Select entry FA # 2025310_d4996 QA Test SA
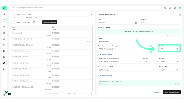This screenshot has height=103, width=184. click(51, 58)
